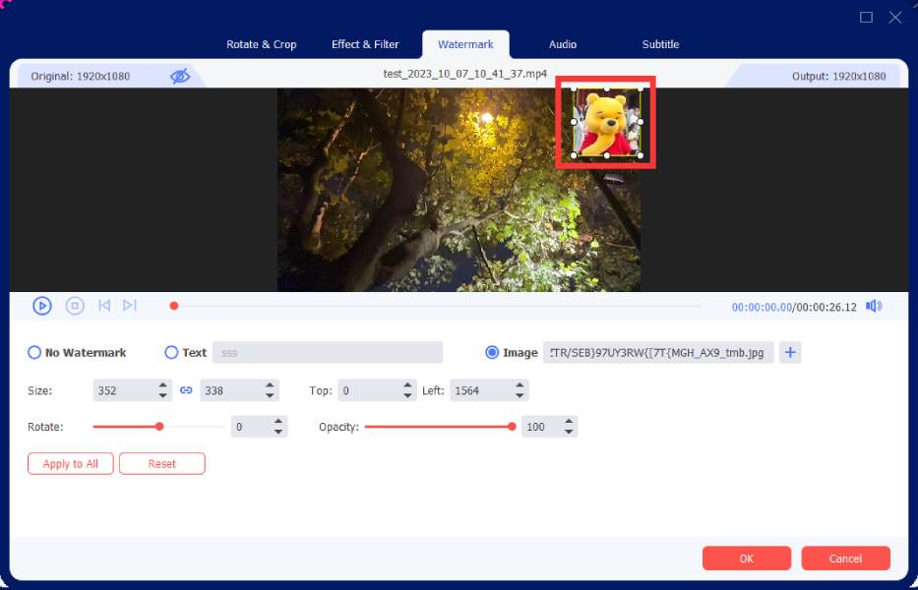
Task: Click the Opacity slider track
Action: [438, 427]
